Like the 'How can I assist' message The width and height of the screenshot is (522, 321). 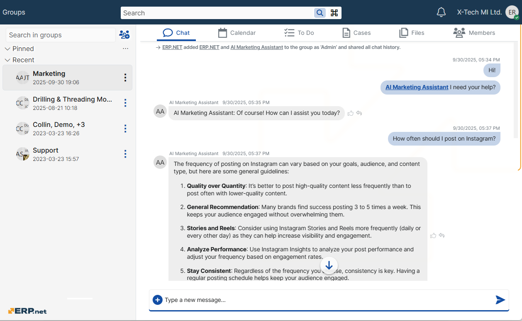click(x=351, y=113)
